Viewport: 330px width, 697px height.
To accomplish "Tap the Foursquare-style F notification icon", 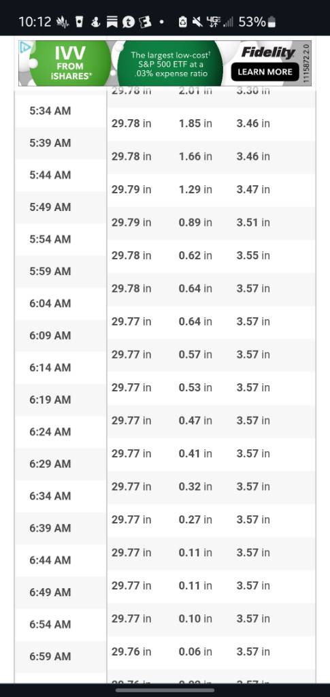I will coord(146,22).
